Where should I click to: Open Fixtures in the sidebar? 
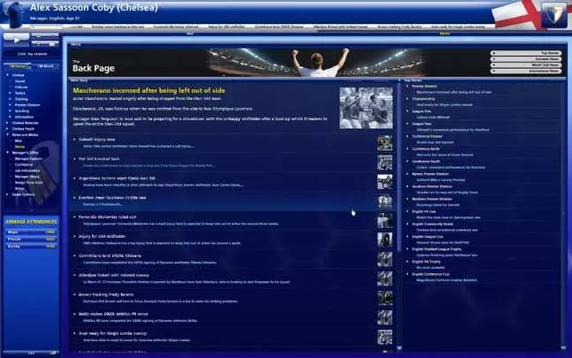[21, 88]
